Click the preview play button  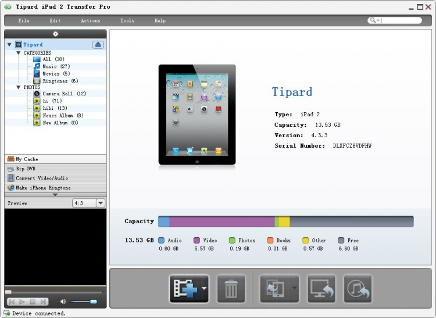coord(22,302)
